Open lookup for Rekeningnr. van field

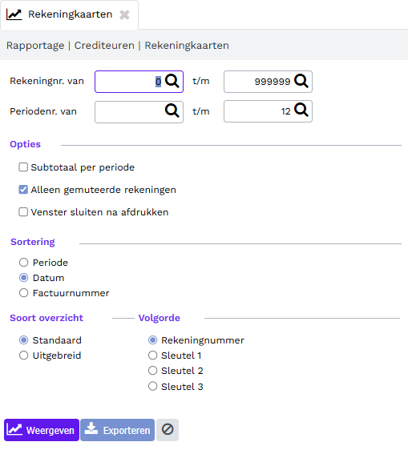172,81
